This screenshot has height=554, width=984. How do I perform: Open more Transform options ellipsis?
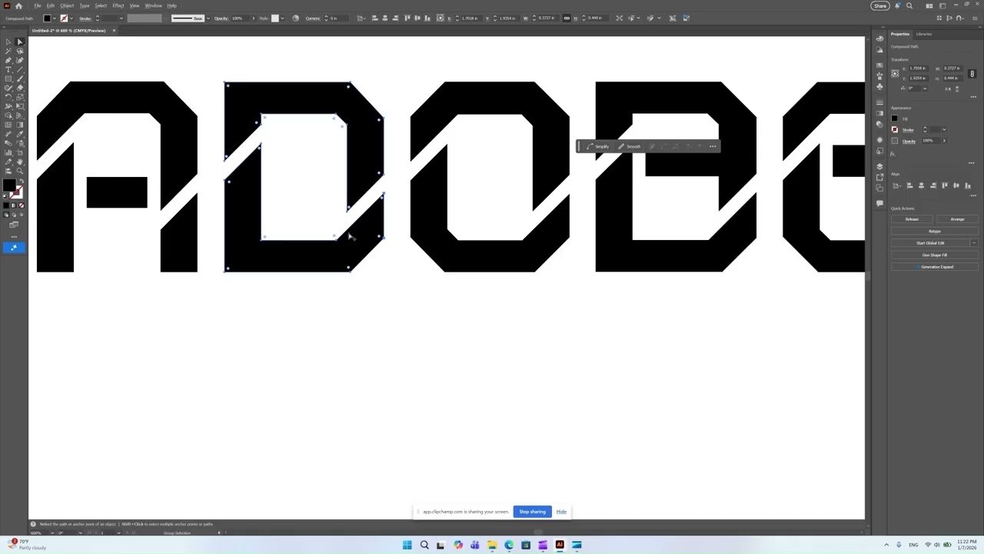pyautogui.click(x=973, y=97)
